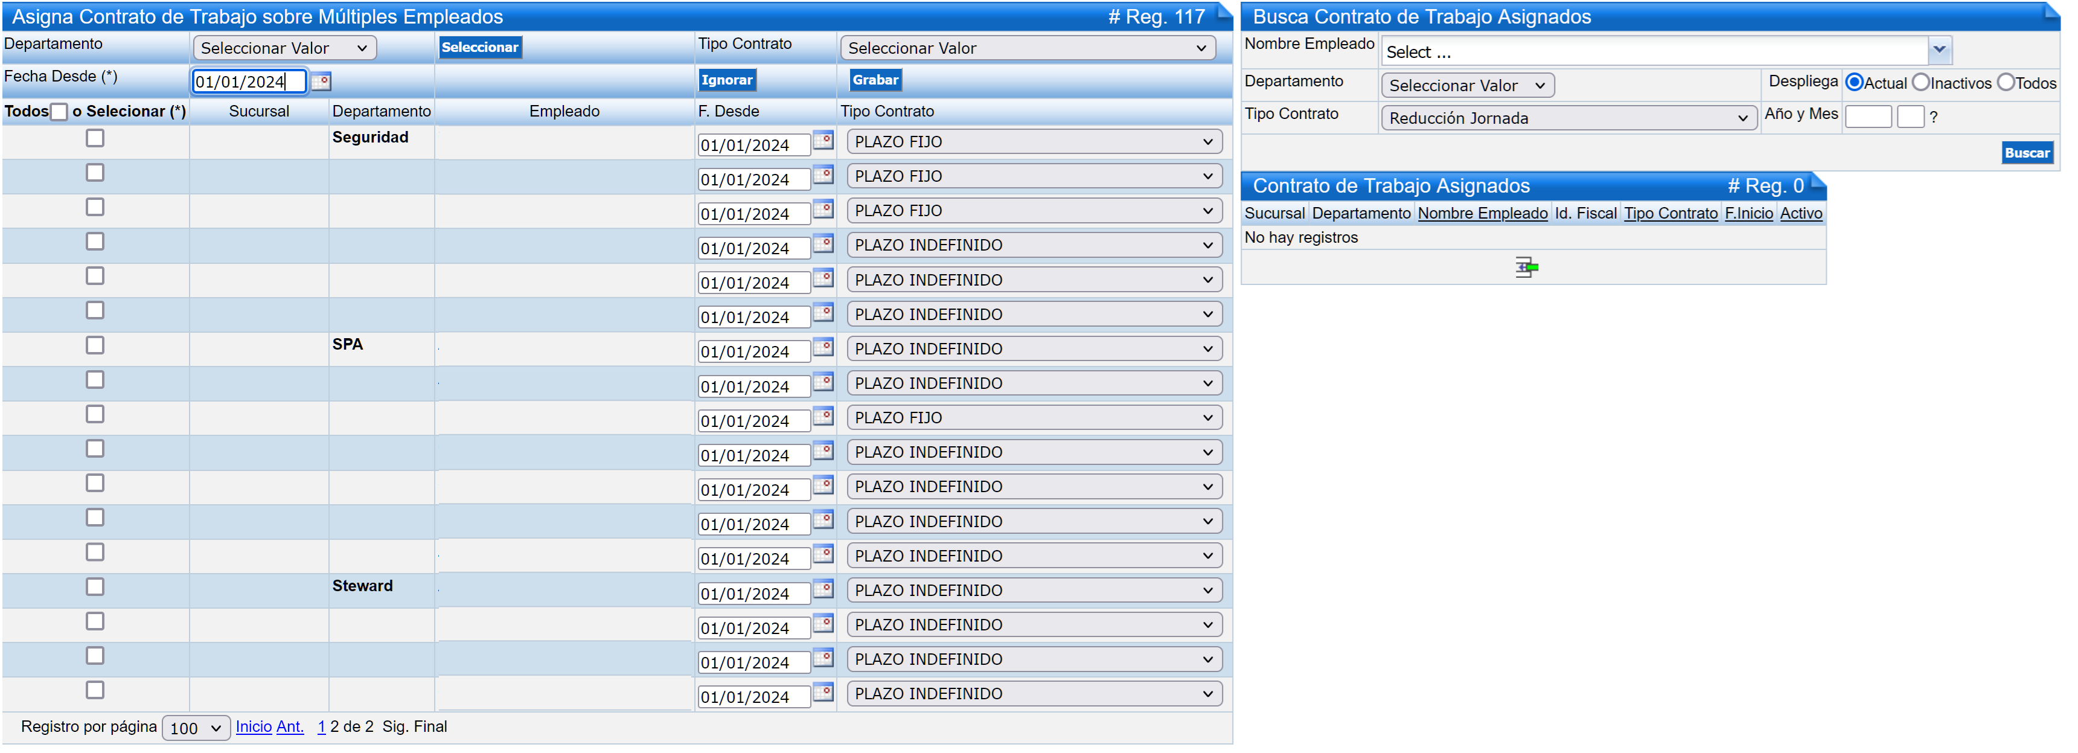The width and height of the screenshot is (2078, 753).
Task: Open calendar icon in Seguridad row
Action: (x=823, y=141)
